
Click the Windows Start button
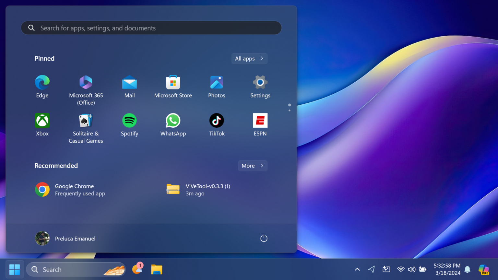(15, 269)
